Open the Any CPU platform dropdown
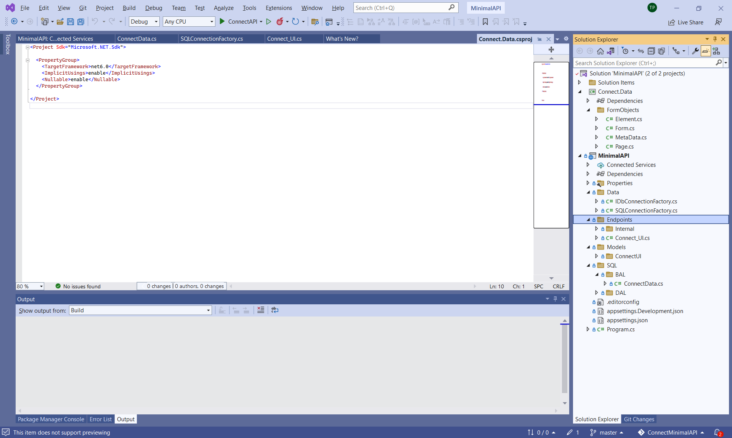Viewport: 732px width, 438px height. pyautogui.click(x=189, y=22)
